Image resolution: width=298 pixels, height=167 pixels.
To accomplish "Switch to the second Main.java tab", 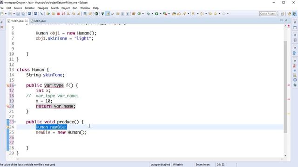I will coord(38,21).
